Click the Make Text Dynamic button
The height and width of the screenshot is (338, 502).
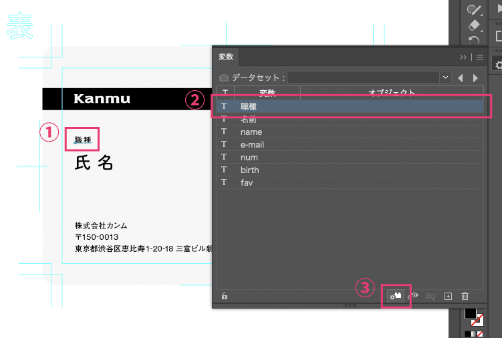tap(396, 296)
